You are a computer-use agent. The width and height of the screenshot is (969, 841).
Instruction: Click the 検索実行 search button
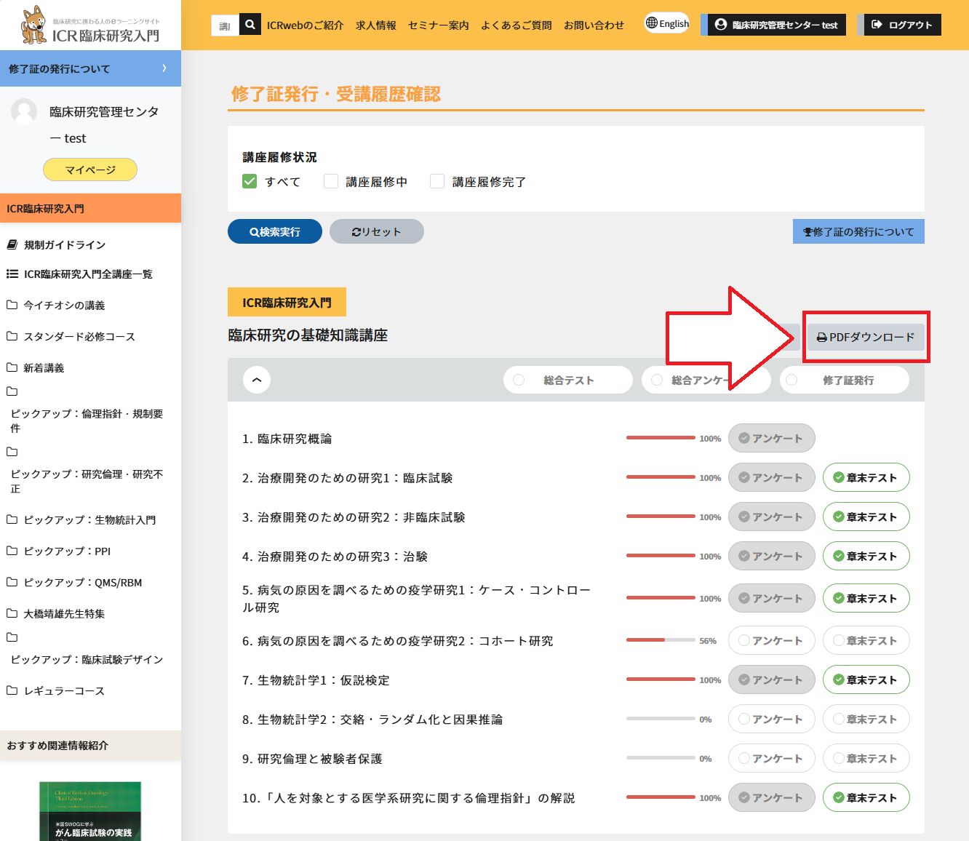[x=275, y=231]
